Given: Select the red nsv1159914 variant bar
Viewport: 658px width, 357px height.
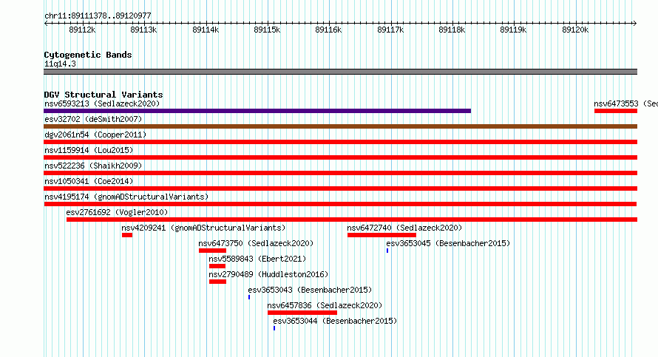Looking at the screenshot, I should click(x=340, y=157).
